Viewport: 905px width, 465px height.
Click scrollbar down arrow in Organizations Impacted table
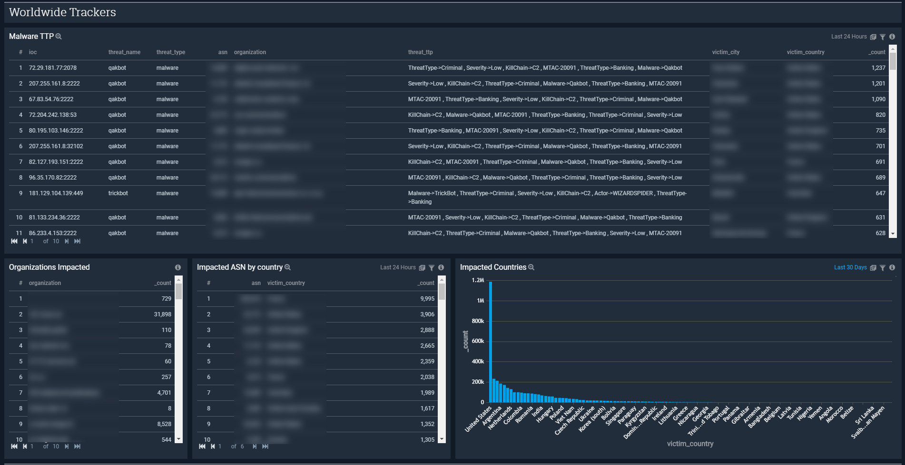click(x=179, y=439)
